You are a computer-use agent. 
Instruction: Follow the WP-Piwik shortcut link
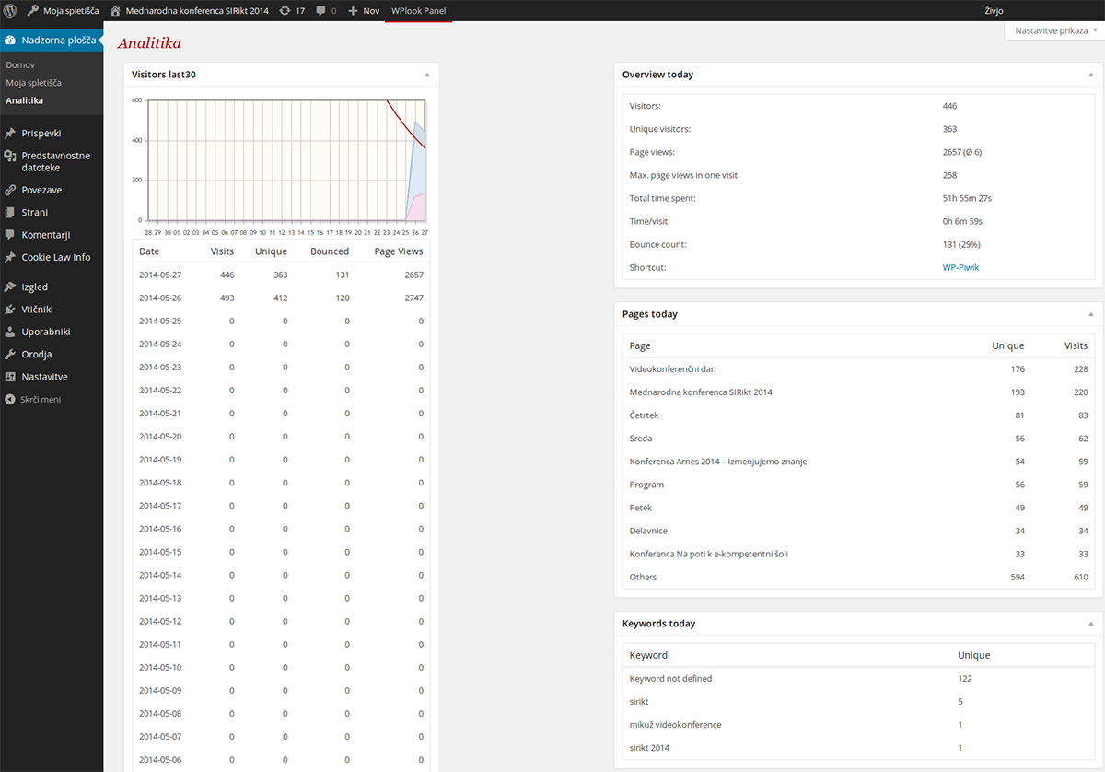click(x=961, y=268)
